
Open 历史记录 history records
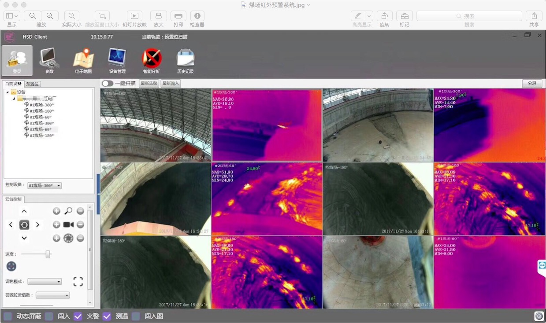tap(185, 60)
